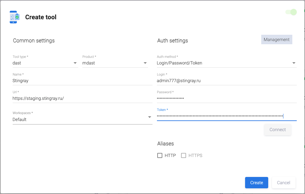Enable the HTTP alias checkbox
The image size is (305, 194).
coord(160,155)
